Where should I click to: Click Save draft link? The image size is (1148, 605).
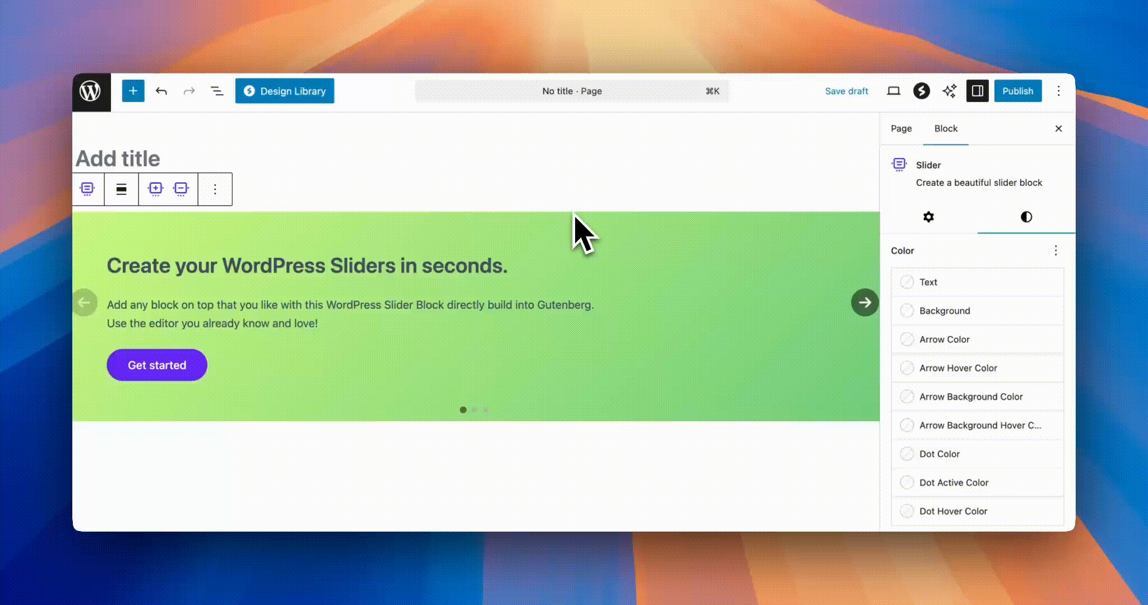(846, 91)
